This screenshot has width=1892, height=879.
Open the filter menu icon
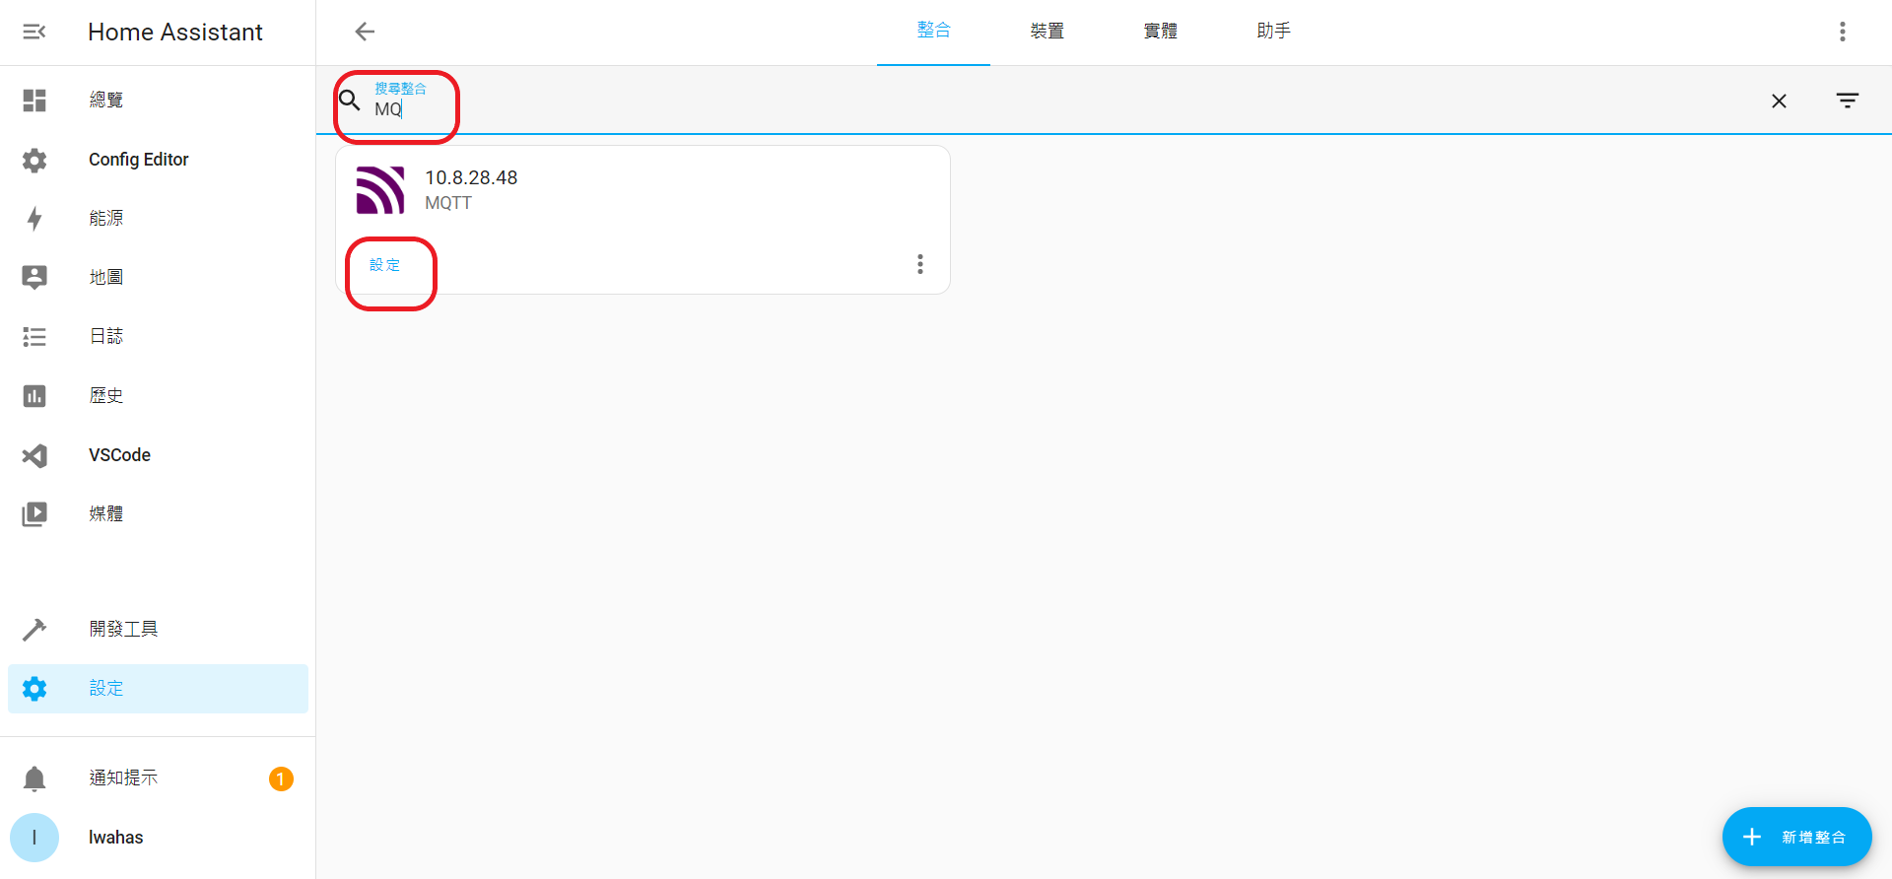pos(1848,101)
